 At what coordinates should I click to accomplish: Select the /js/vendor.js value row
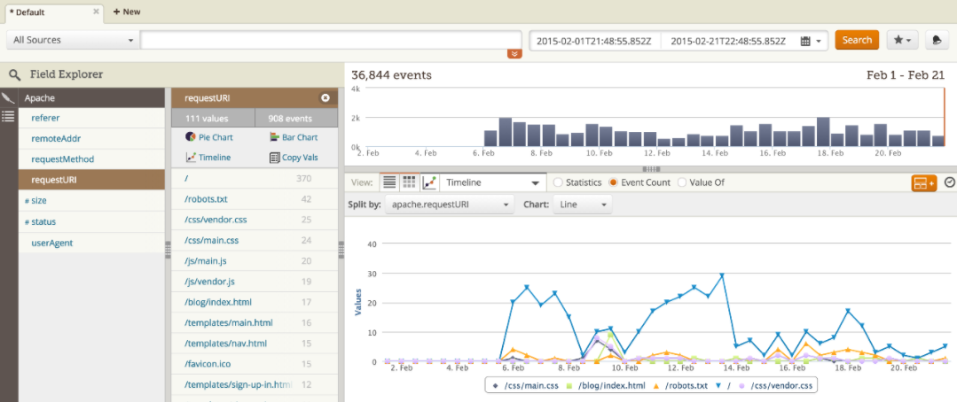pyautogui.click(x=254, y=282)
